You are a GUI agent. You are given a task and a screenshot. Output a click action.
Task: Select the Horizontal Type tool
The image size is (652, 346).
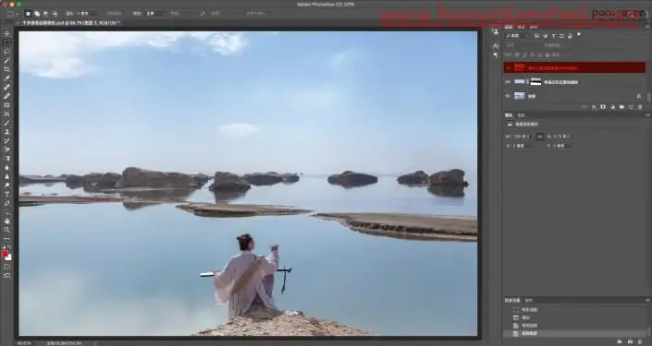6,194
